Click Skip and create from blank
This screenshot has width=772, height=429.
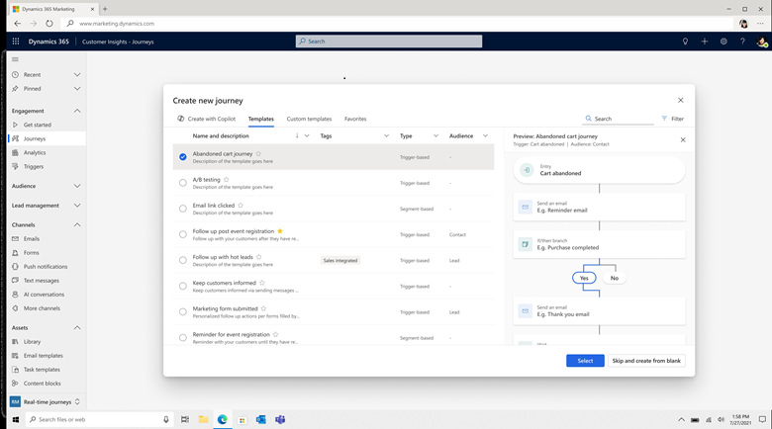coord(646,361)
